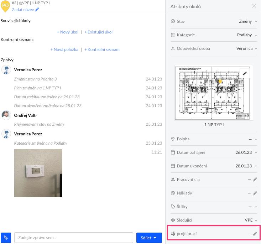Click the Odpovědná osoba person icon
Viewport: 261px width, 244px height.
pyautogui.click(x=173, y=48)
